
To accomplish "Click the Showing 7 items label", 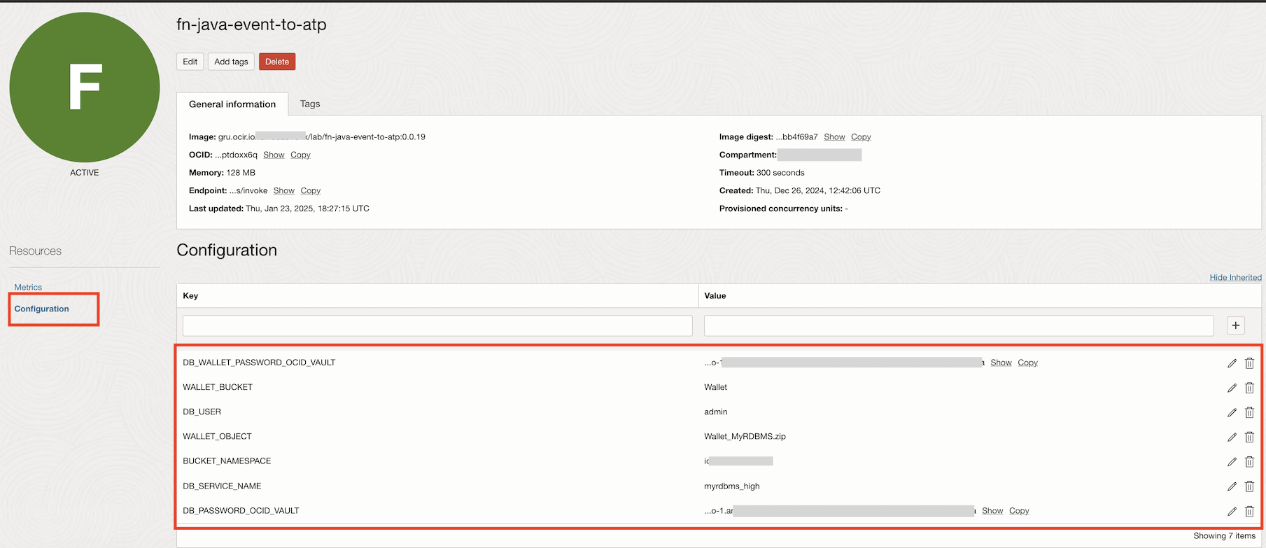I will click(x=1224, y=536).
